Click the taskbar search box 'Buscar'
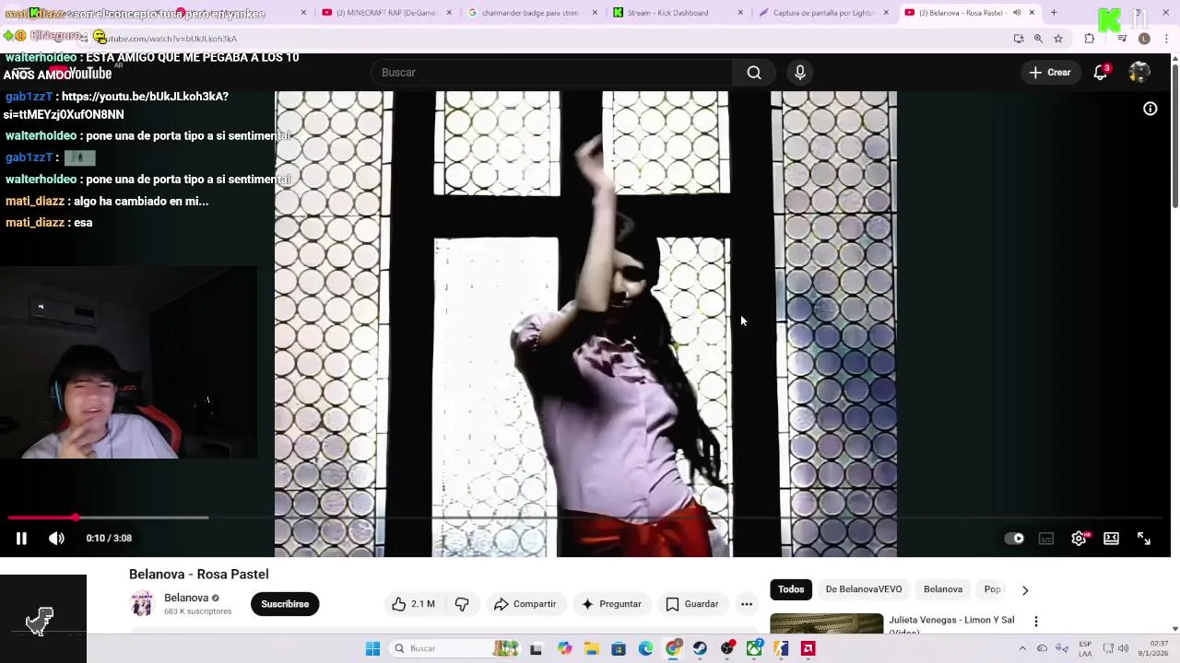This screenshot has height=663, width=1180. coord(454,648)
